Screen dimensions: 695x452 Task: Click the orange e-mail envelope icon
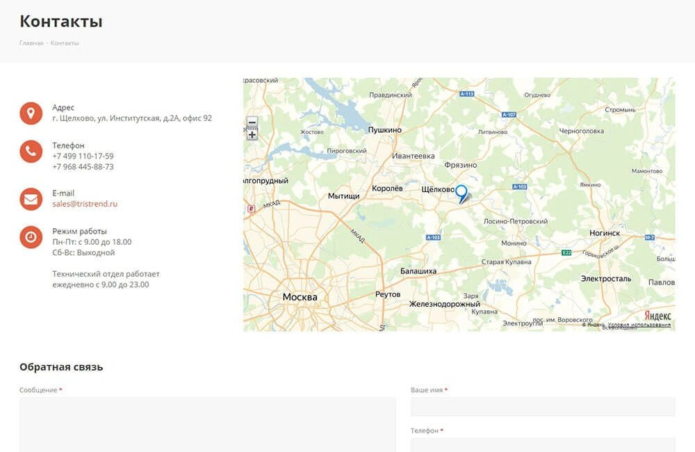tap(31, 199)
